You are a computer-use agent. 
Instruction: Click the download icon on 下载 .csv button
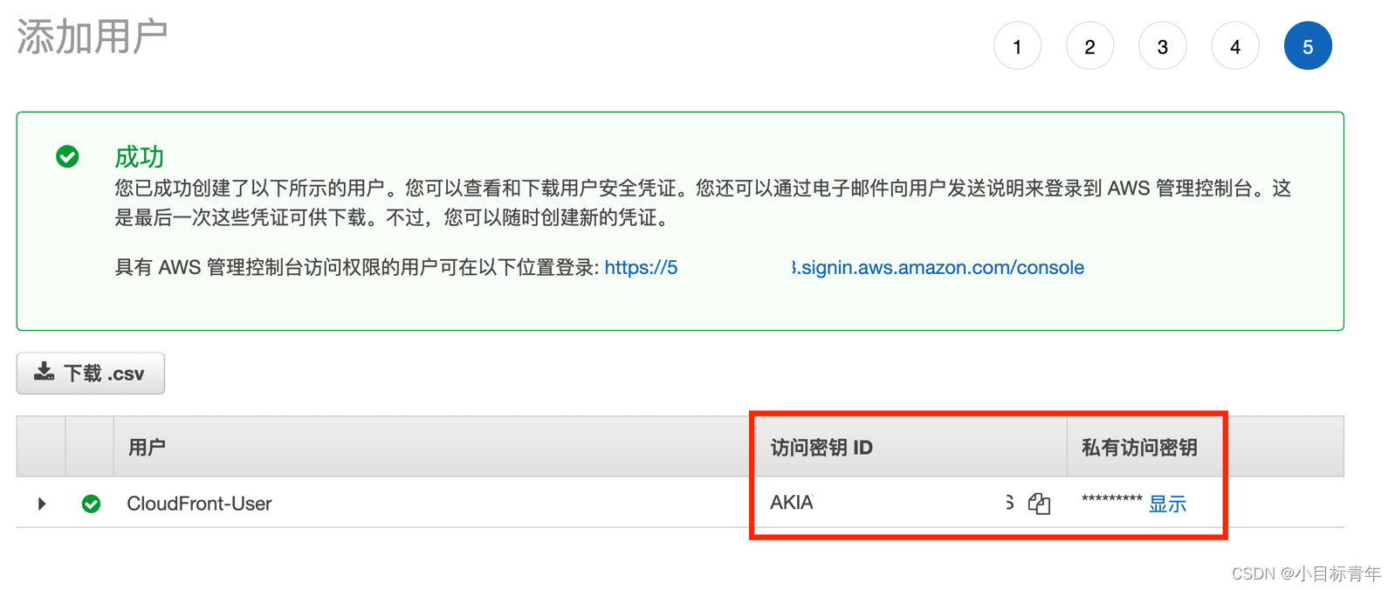[x=44, y=373]
